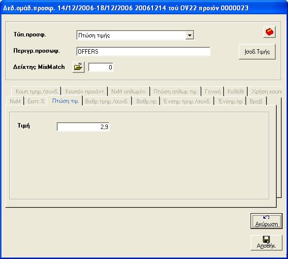Click the Ισοδ.Τιμής button
Viewport: 288px width, 259px height.
pyautogui.click(x=257, y=52)
